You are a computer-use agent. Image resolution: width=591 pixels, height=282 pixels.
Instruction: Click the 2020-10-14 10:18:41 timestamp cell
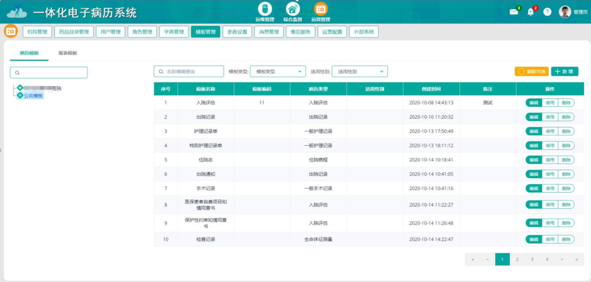coord(431,160)
